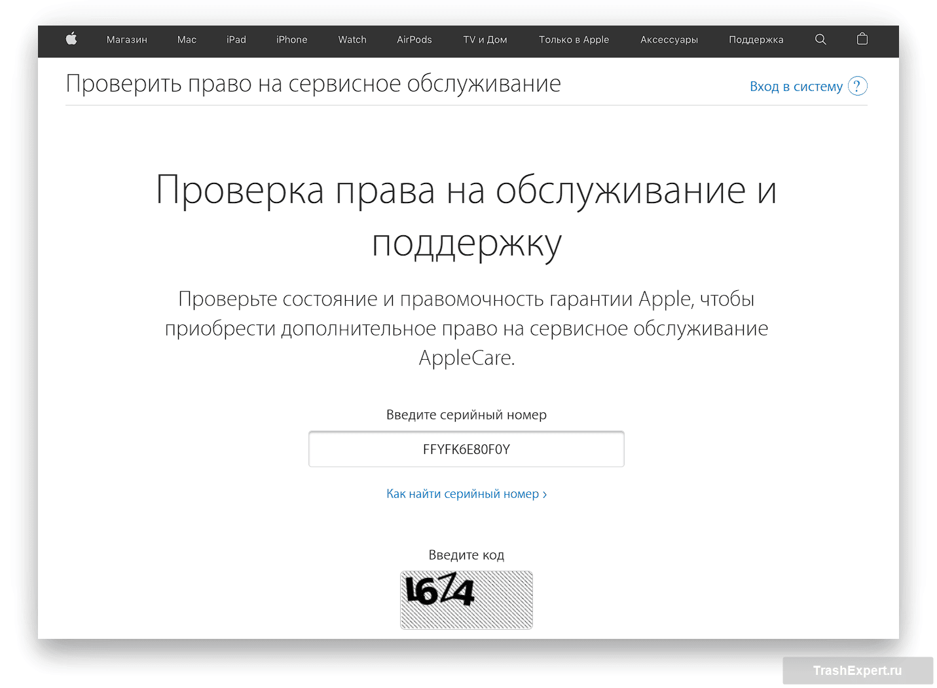The height and width of the screenshot is (688, 937).
Task: Open the TV и Дом section
Action: click(485, 40)
